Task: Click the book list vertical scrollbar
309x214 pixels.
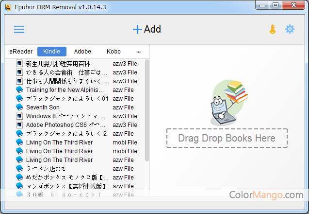Action: coord(147,111)
